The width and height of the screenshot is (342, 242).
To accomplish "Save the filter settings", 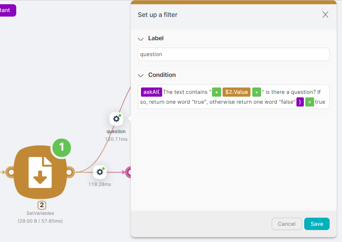I will [317, 224].
